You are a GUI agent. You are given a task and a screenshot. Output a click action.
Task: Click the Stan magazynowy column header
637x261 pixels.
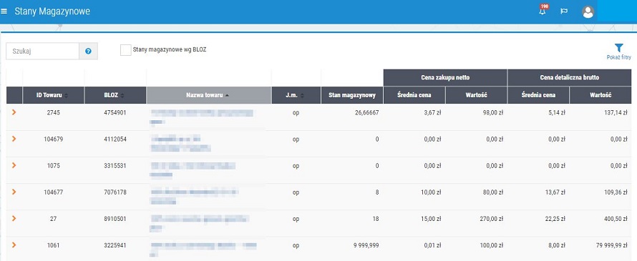352,95
